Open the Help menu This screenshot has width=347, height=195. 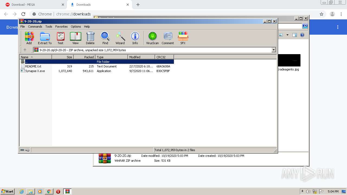87,27
